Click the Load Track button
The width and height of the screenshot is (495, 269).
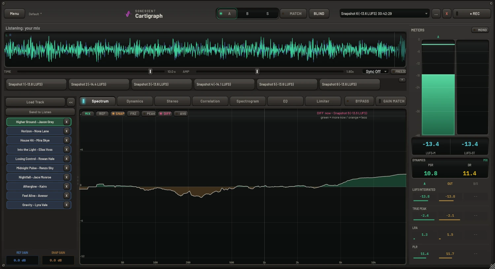(x=35, y=102)
